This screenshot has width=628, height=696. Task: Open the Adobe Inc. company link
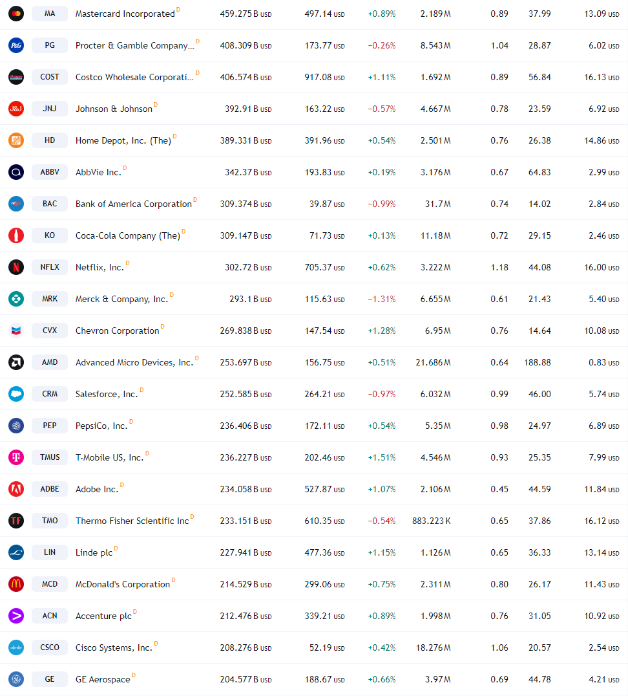point(97,490)
